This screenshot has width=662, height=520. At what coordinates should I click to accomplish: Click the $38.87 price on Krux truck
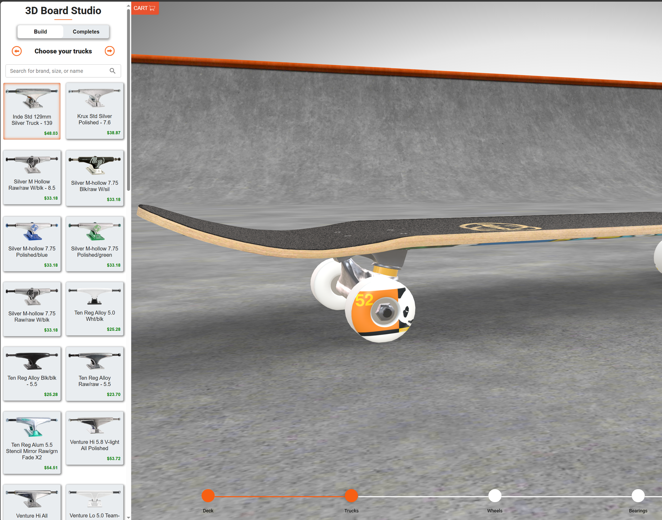pos(114,133)
